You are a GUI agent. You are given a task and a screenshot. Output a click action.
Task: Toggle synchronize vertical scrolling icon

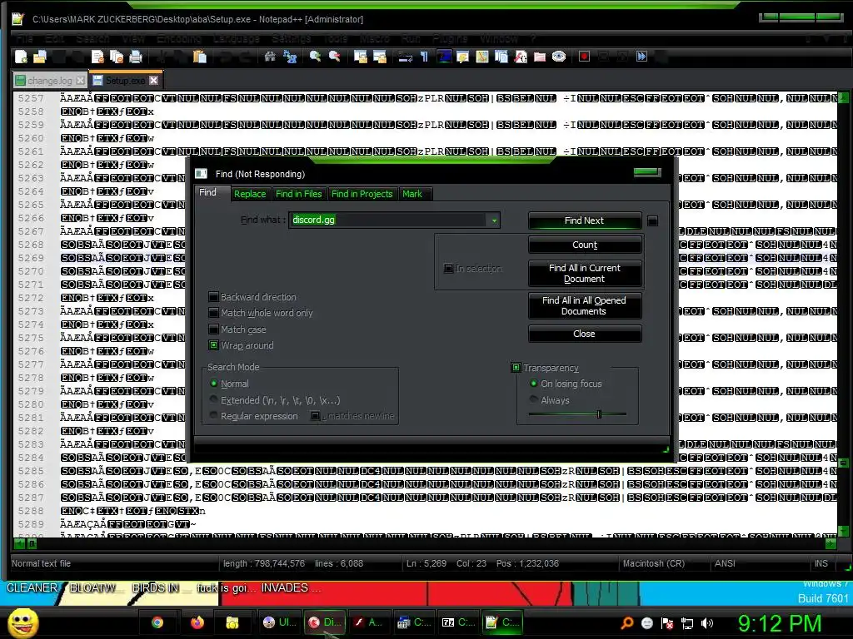(360, 57)
